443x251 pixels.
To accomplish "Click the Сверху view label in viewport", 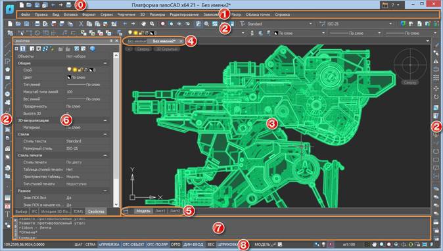I will coord(143,49).
